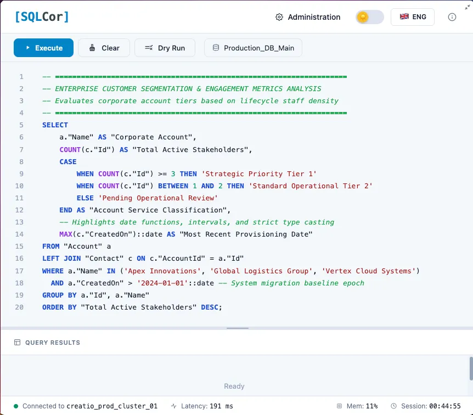Click the session clock icon
This screenshot has height=415, width=473.
[x=393, y=406]
